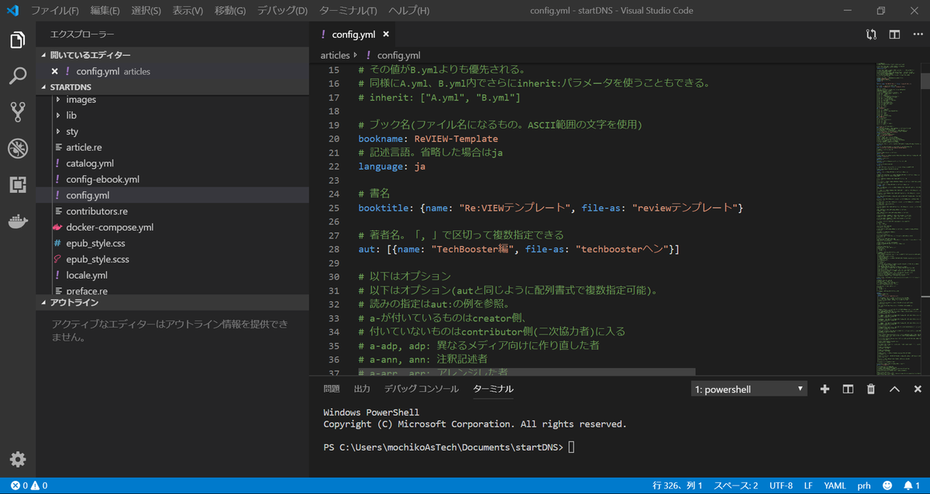Change end of line sequence LF
The height and width of the screenshot is (494, 930).
click(808, 486)
